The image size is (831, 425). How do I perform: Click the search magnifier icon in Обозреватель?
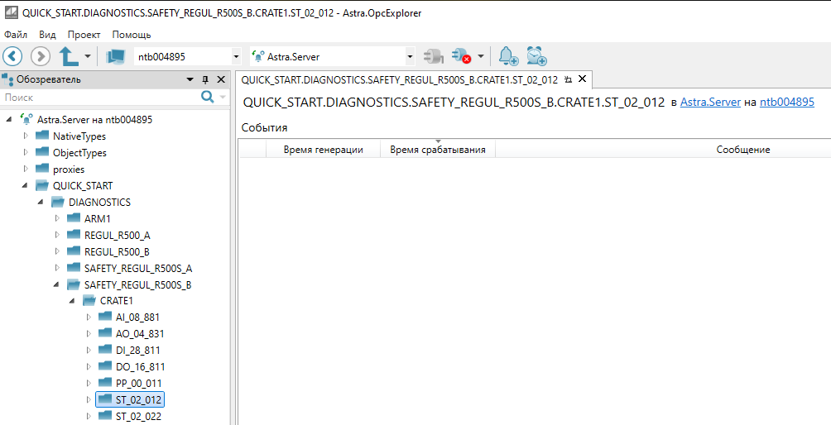[x=207, y=97]
